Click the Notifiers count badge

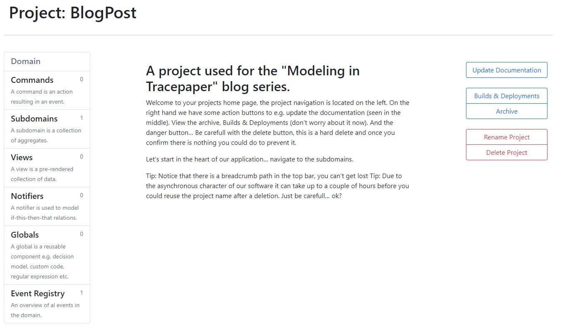81,195
